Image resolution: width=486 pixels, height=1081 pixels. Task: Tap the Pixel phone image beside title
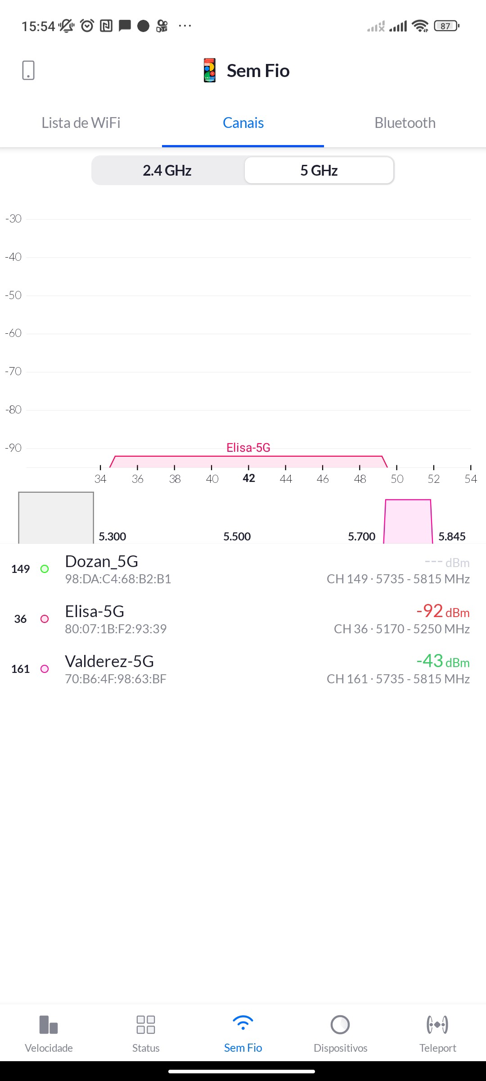(210, 70)
